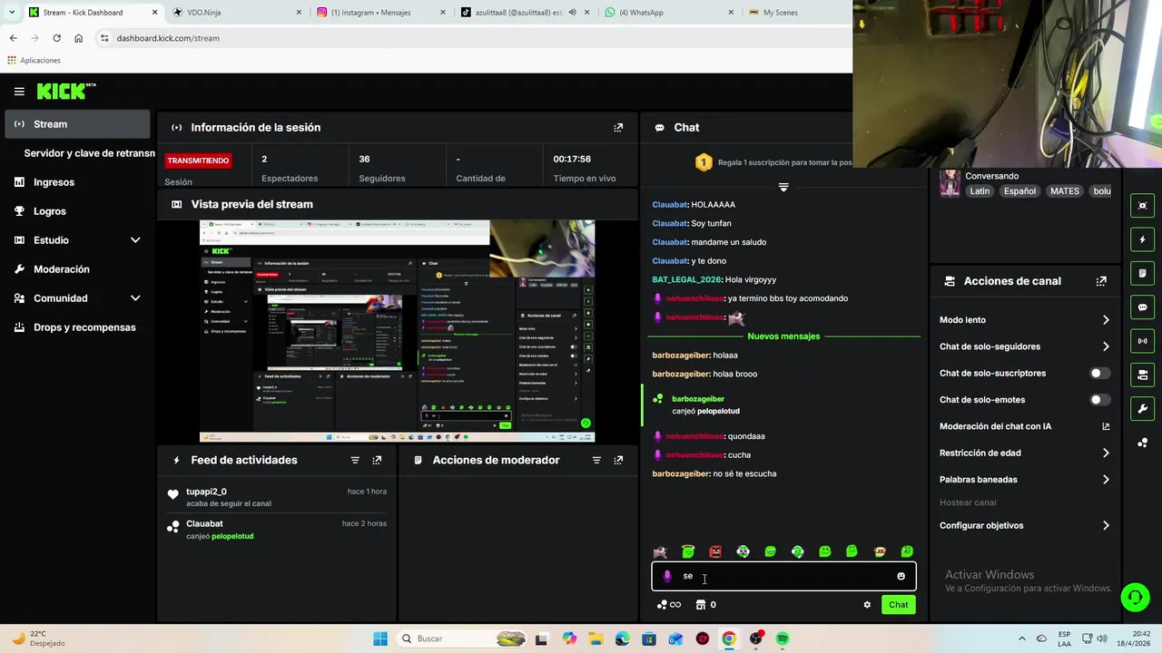The height and width of the screenshot is (653, 1162).
Task: Open Moderación del chat con IA link
Action: pyautogui.click(x=1024, y=426)
